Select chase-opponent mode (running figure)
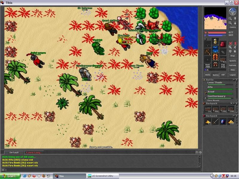This screenshot has height=179, width=239. (235, 47)
